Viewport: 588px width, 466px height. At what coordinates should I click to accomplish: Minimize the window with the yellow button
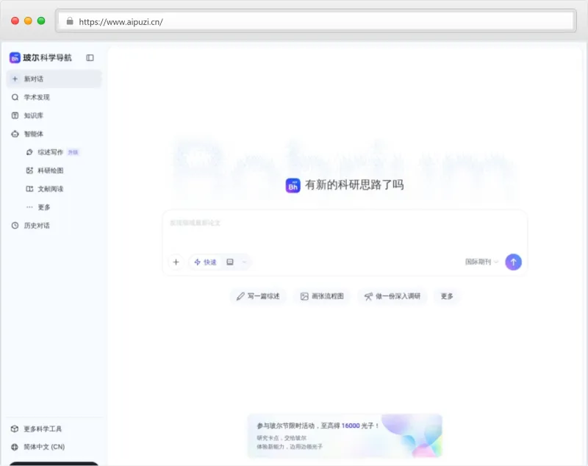click(28, 21)
